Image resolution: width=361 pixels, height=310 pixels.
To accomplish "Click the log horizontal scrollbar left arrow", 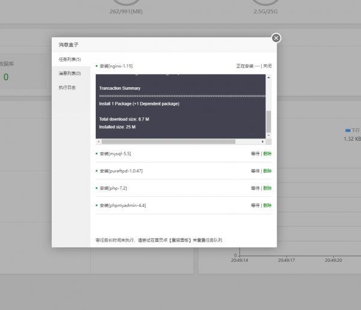I will (99, 141).
